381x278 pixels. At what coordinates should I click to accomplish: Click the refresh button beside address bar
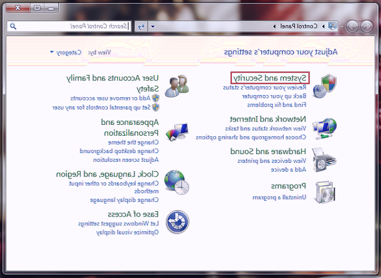pyautogui.click(x=141, y=26)
